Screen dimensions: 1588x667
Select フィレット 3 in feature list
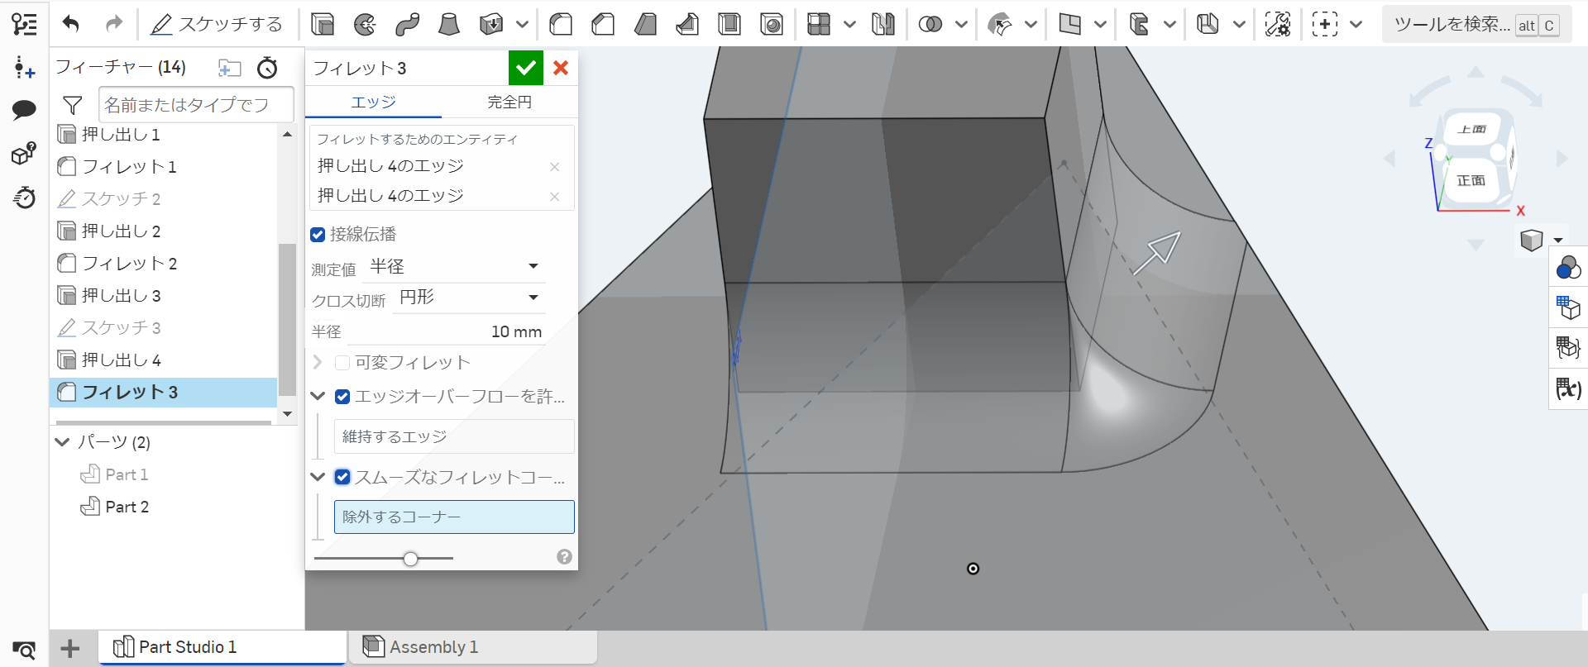click(163, 392)
